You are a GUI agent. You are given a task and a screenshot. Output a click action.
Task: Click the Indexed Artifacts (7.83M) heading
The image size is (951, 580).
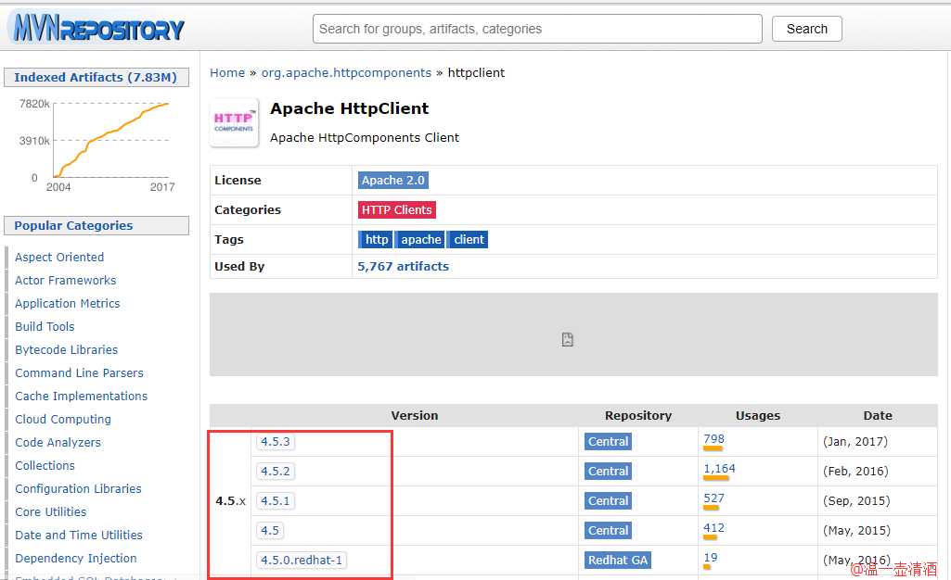click(96, 78)
